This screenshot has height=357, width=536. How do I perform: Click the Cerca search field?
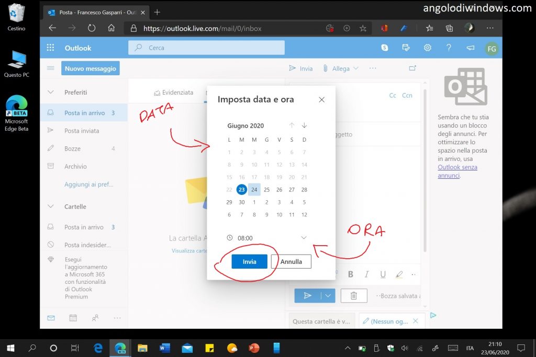tap(206, 48)
